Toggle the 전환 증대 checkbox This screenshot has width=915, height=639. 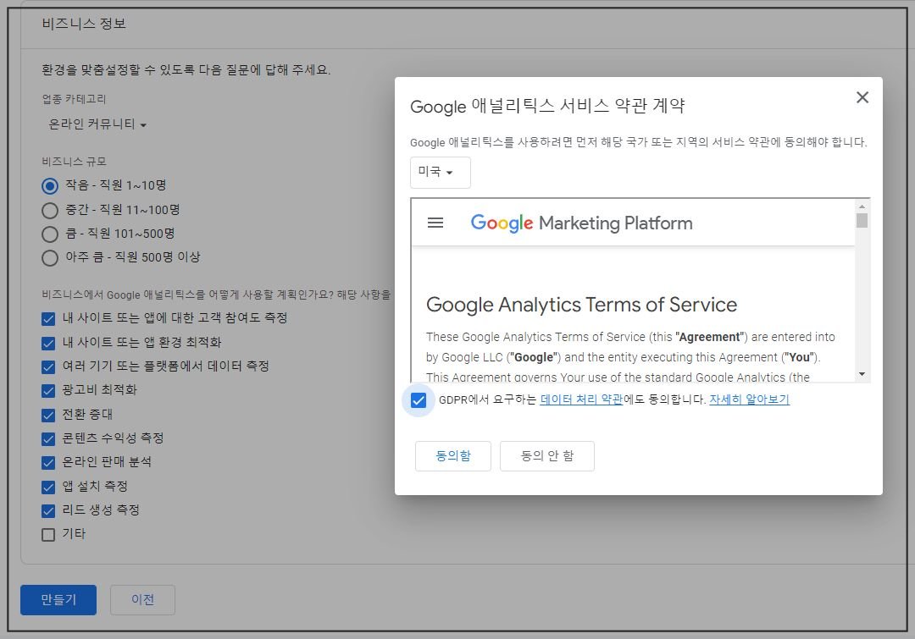tap(48, 415)
